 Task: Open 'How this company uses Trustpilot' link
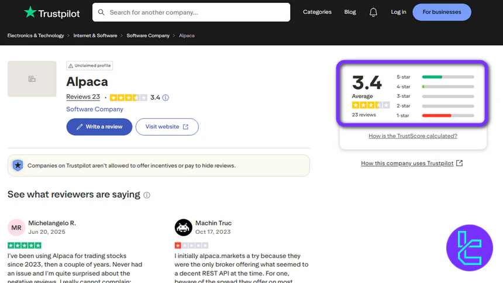pos(407,163)
